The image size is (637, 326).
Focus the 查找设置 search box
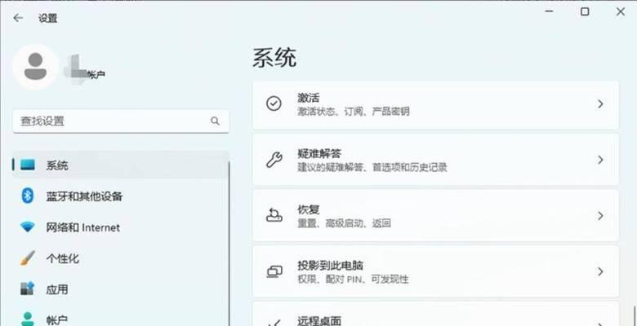[x=121, y=121]
